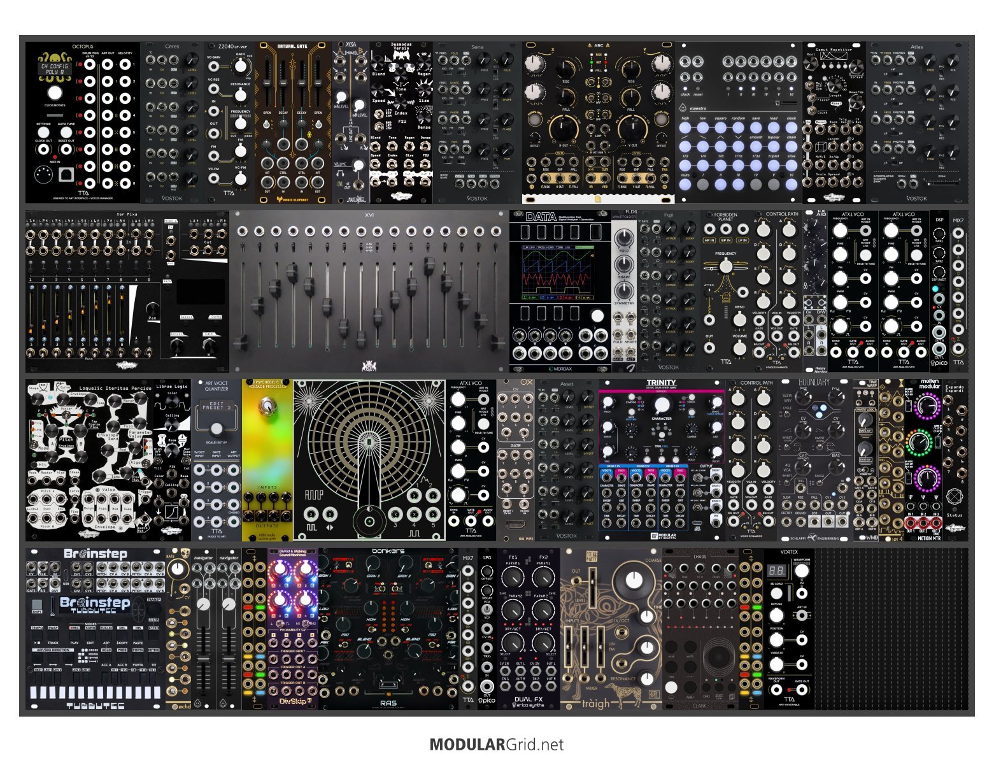Click the FREQUENCY knob on Forbidden Planet

tap(725, 266)
